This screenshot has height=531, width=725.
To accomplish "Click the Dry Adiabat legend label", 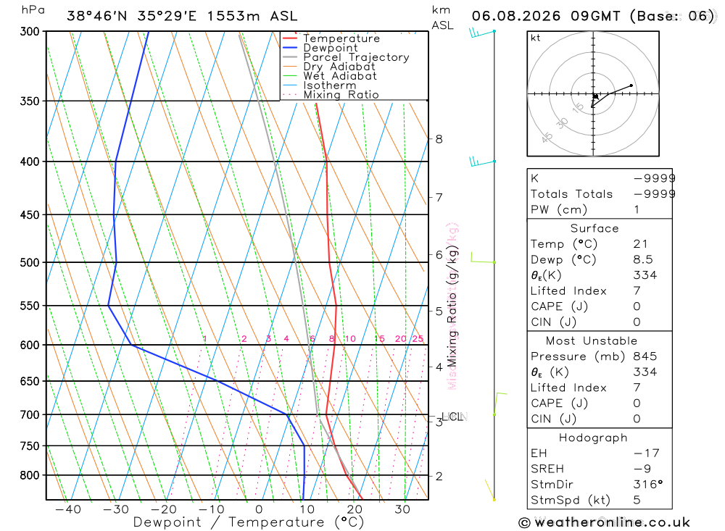I will [339, 67].
